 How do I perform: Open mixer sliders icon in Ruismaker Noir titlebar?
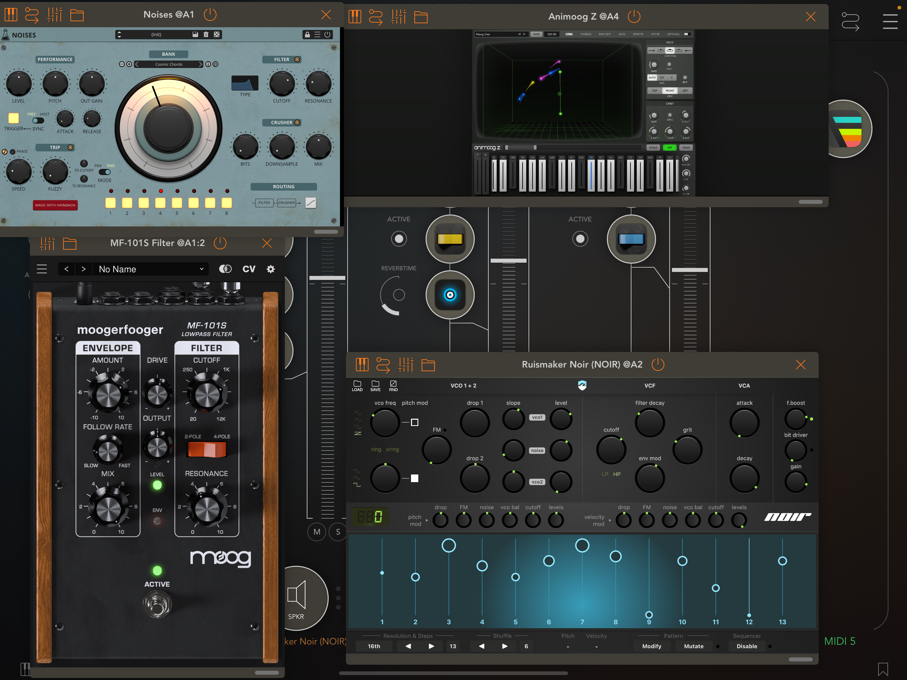[405, 364]
